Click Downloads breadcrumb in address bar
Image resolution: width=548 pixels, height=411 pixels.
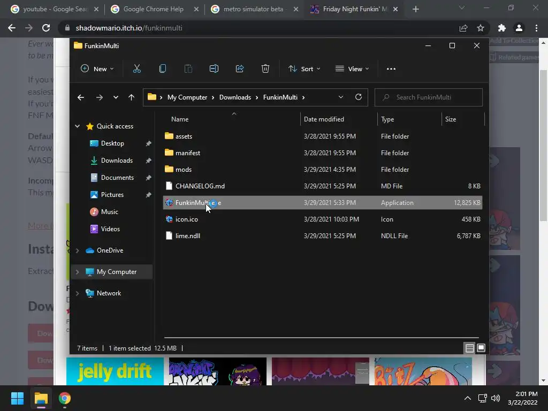point(235,97)
